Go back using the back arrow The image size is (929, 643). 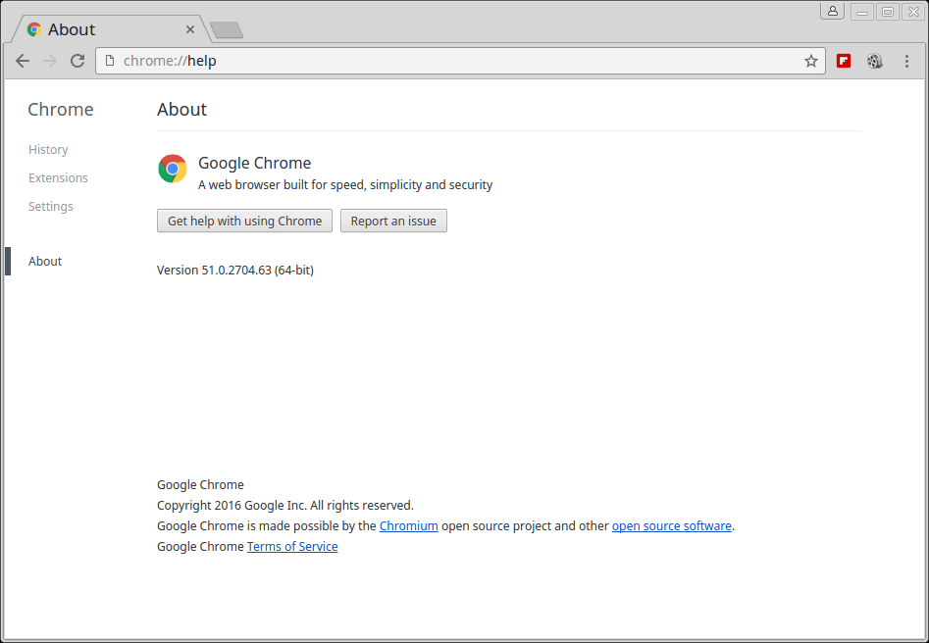(x=23, y=61)
